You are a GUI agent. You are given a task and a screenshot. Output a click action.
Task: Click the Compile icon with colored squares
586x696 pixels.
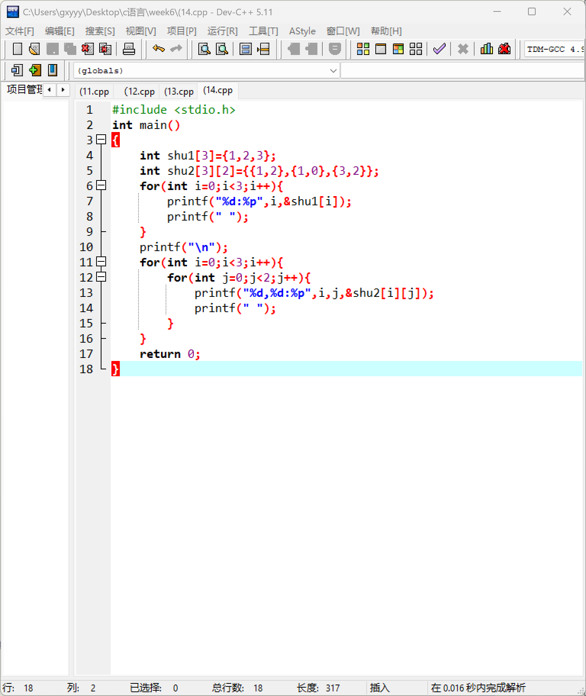[363, 49]
